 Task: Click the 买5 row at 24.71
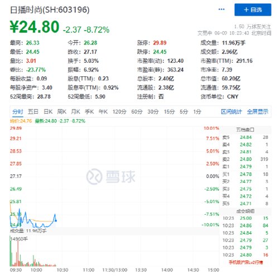click(x=245, y=204)
